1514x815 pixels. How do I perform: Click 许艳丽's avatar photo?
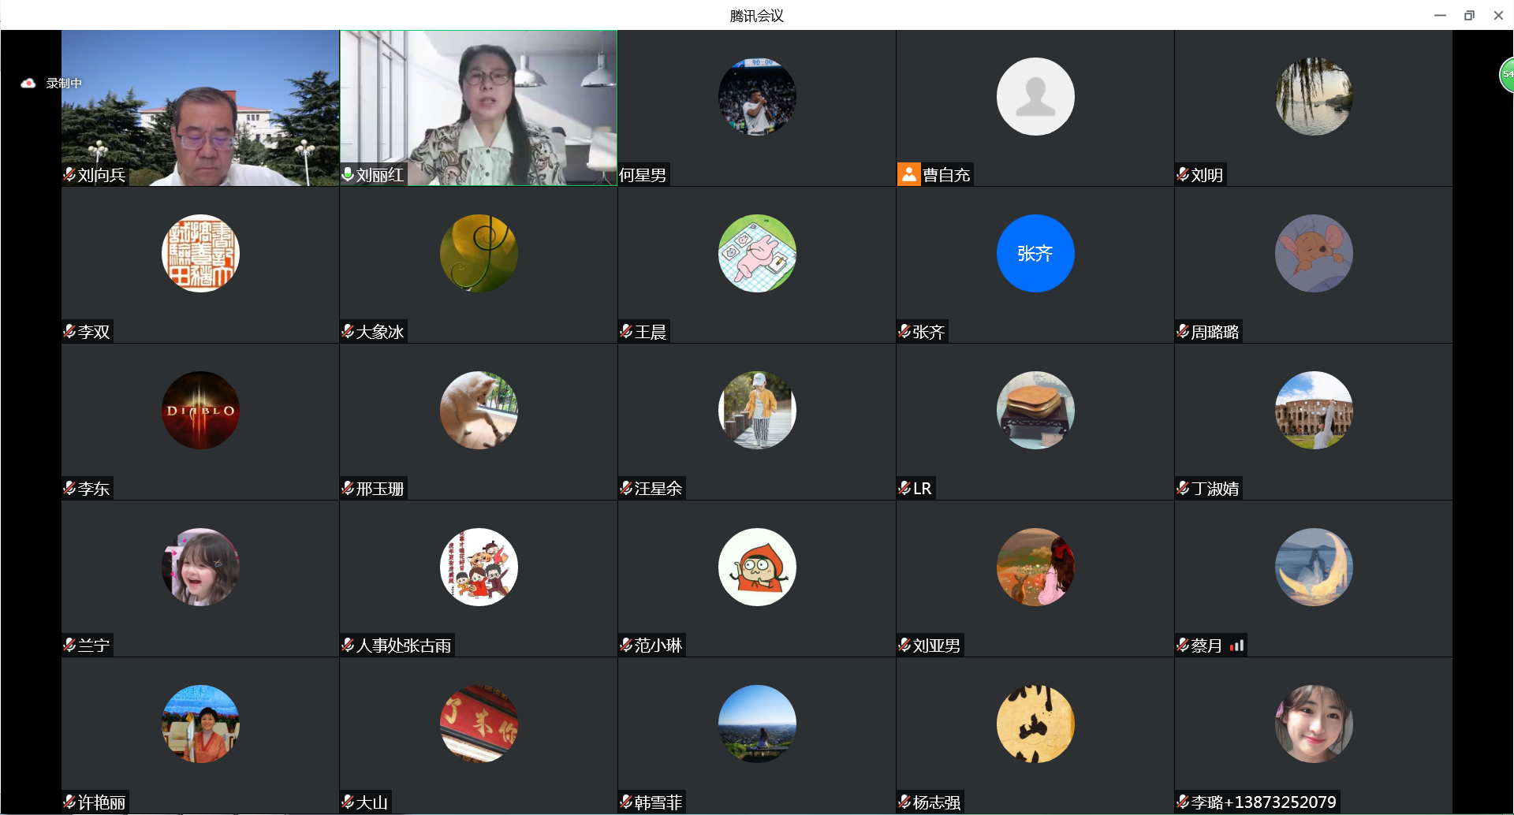point(200,724)
